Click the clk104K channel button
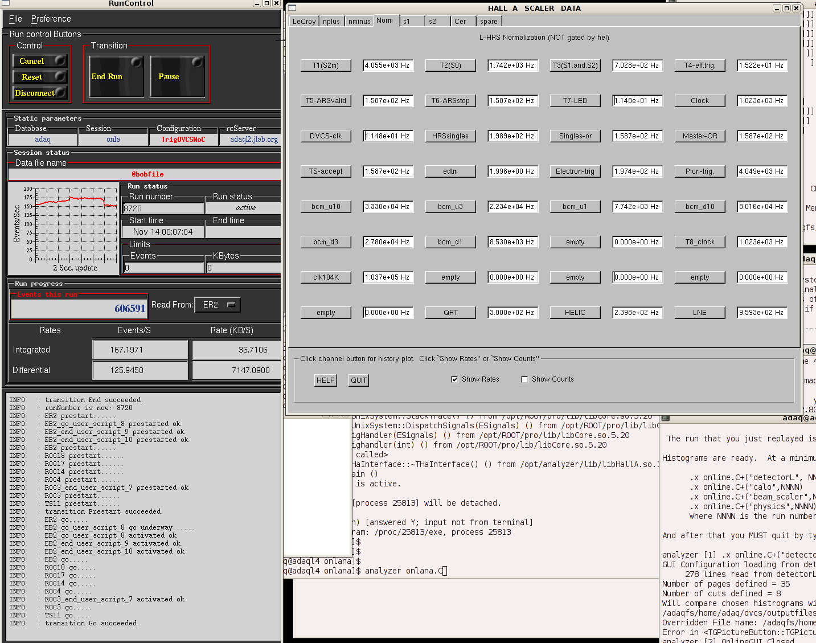The width and height of the screenshot is (816, 643). coord(326,277)
